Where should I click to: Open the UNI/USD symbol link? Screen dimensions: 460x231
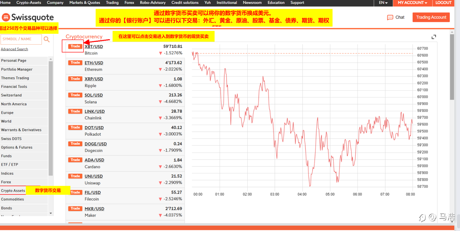(x=94, y=176)
